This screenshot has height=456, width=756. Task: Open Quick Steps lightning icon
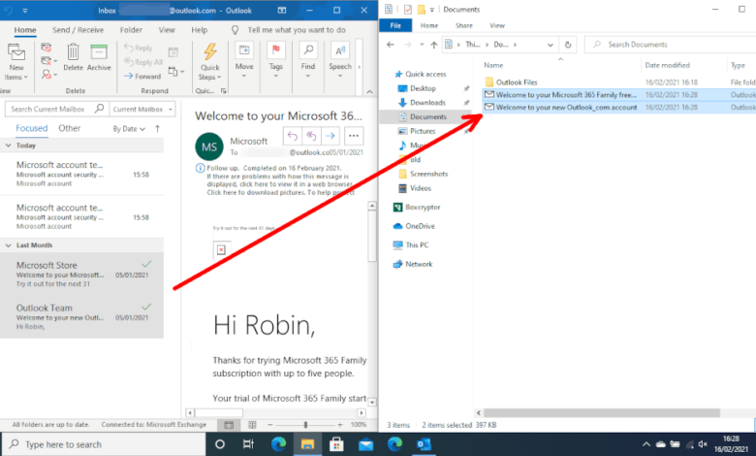[210, 52]
